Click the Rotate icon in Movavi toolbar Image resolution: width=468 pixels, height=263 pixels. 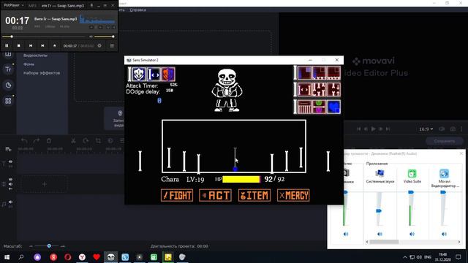[86, 140]
